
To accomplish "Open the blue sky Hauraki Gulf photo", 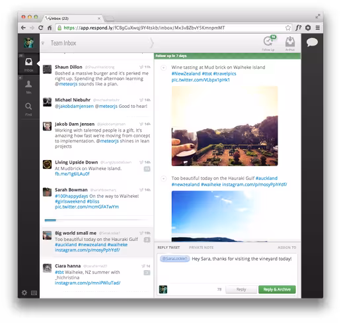I will click(x=225, y=216).
